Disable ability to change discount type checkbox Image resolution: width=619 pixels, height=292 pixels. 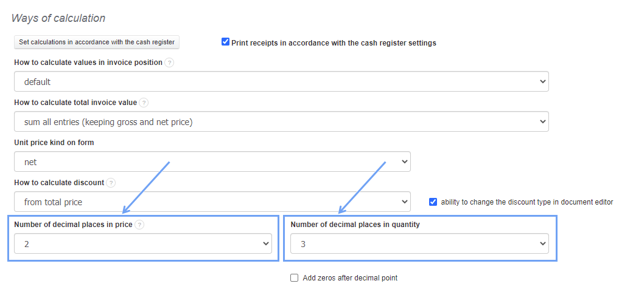pyautogui.click(x=433, y=202)
